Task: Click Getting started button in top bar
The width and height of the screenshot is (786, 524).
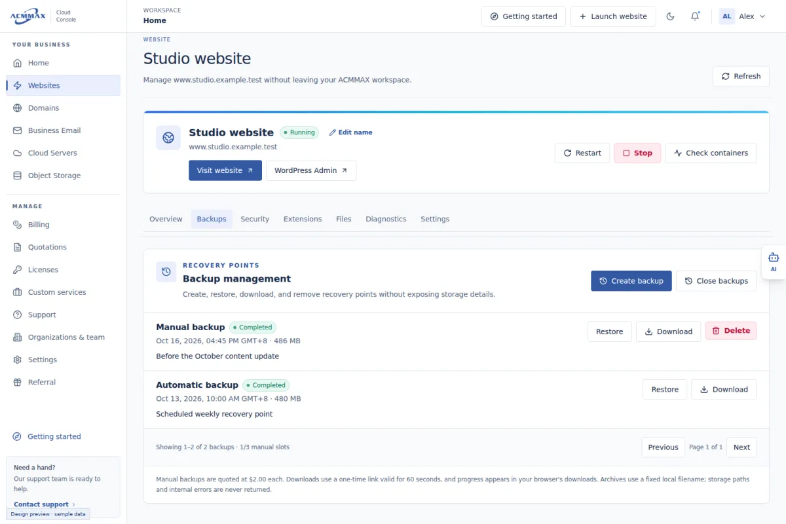Action: [523, 16]
